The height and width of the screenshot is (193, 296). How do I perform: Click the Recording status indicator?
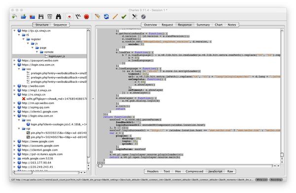(276, 180)
